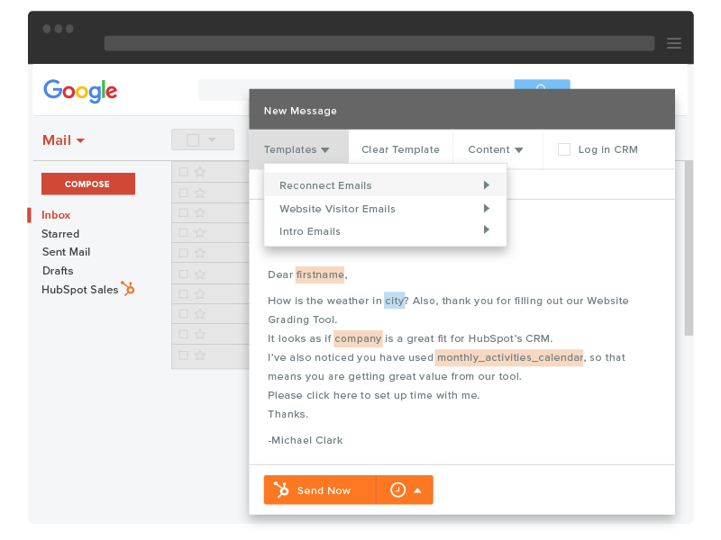The height and width of the screenshot is (540, 721).
Task: Click the blue search button
Action: [542, 85]
